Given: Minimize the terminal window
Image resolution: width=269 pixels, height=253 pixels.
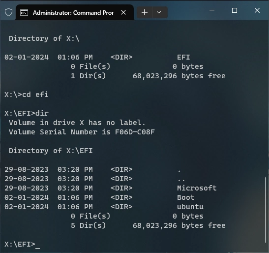Looking at the screenshot, I should coord(212,10).
